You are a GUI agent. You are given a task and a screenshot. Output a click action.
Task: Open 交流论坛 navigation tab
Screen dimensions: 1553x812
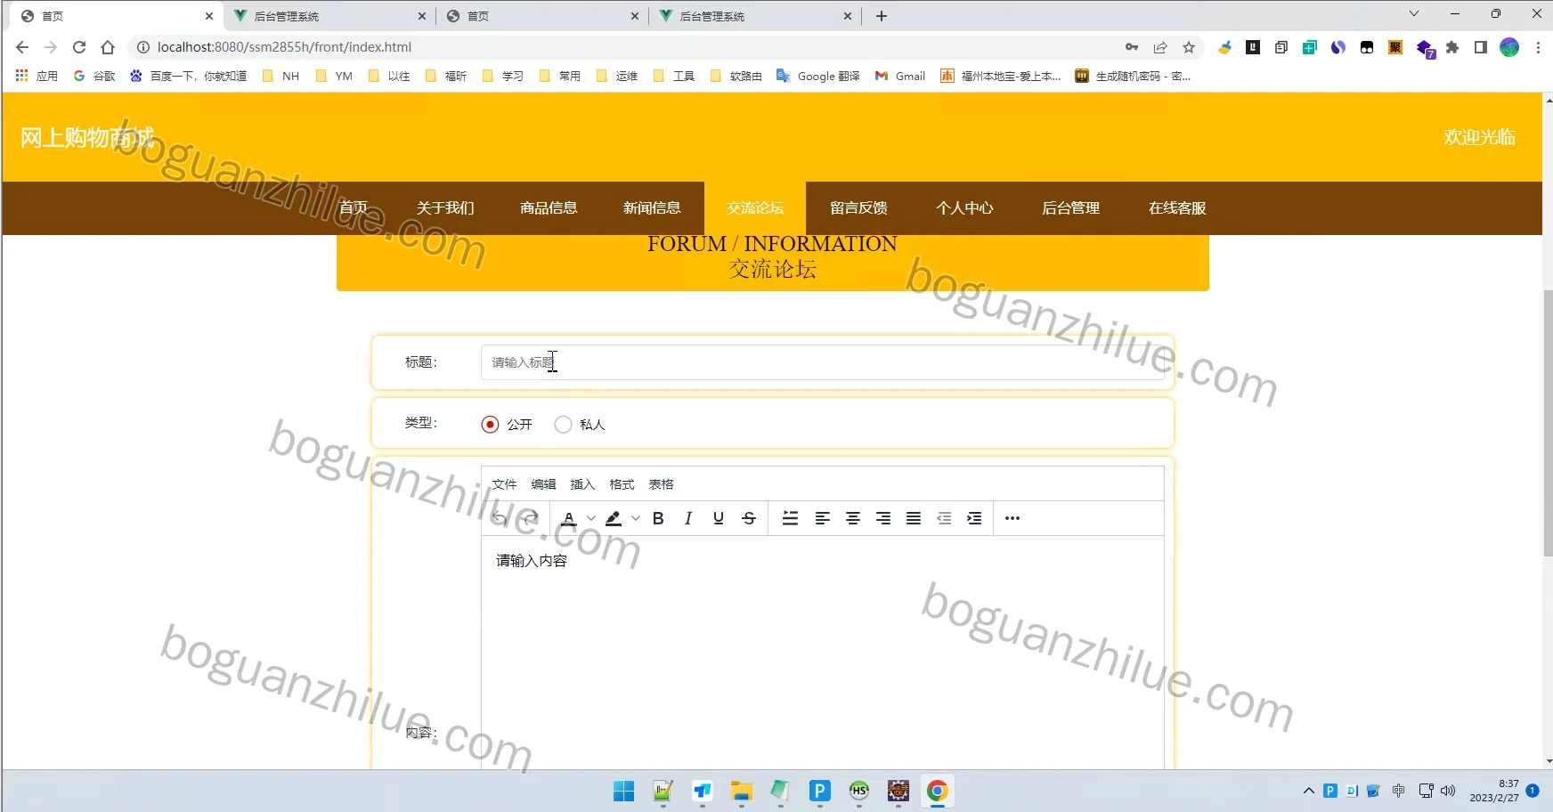(x=755, y=208)
